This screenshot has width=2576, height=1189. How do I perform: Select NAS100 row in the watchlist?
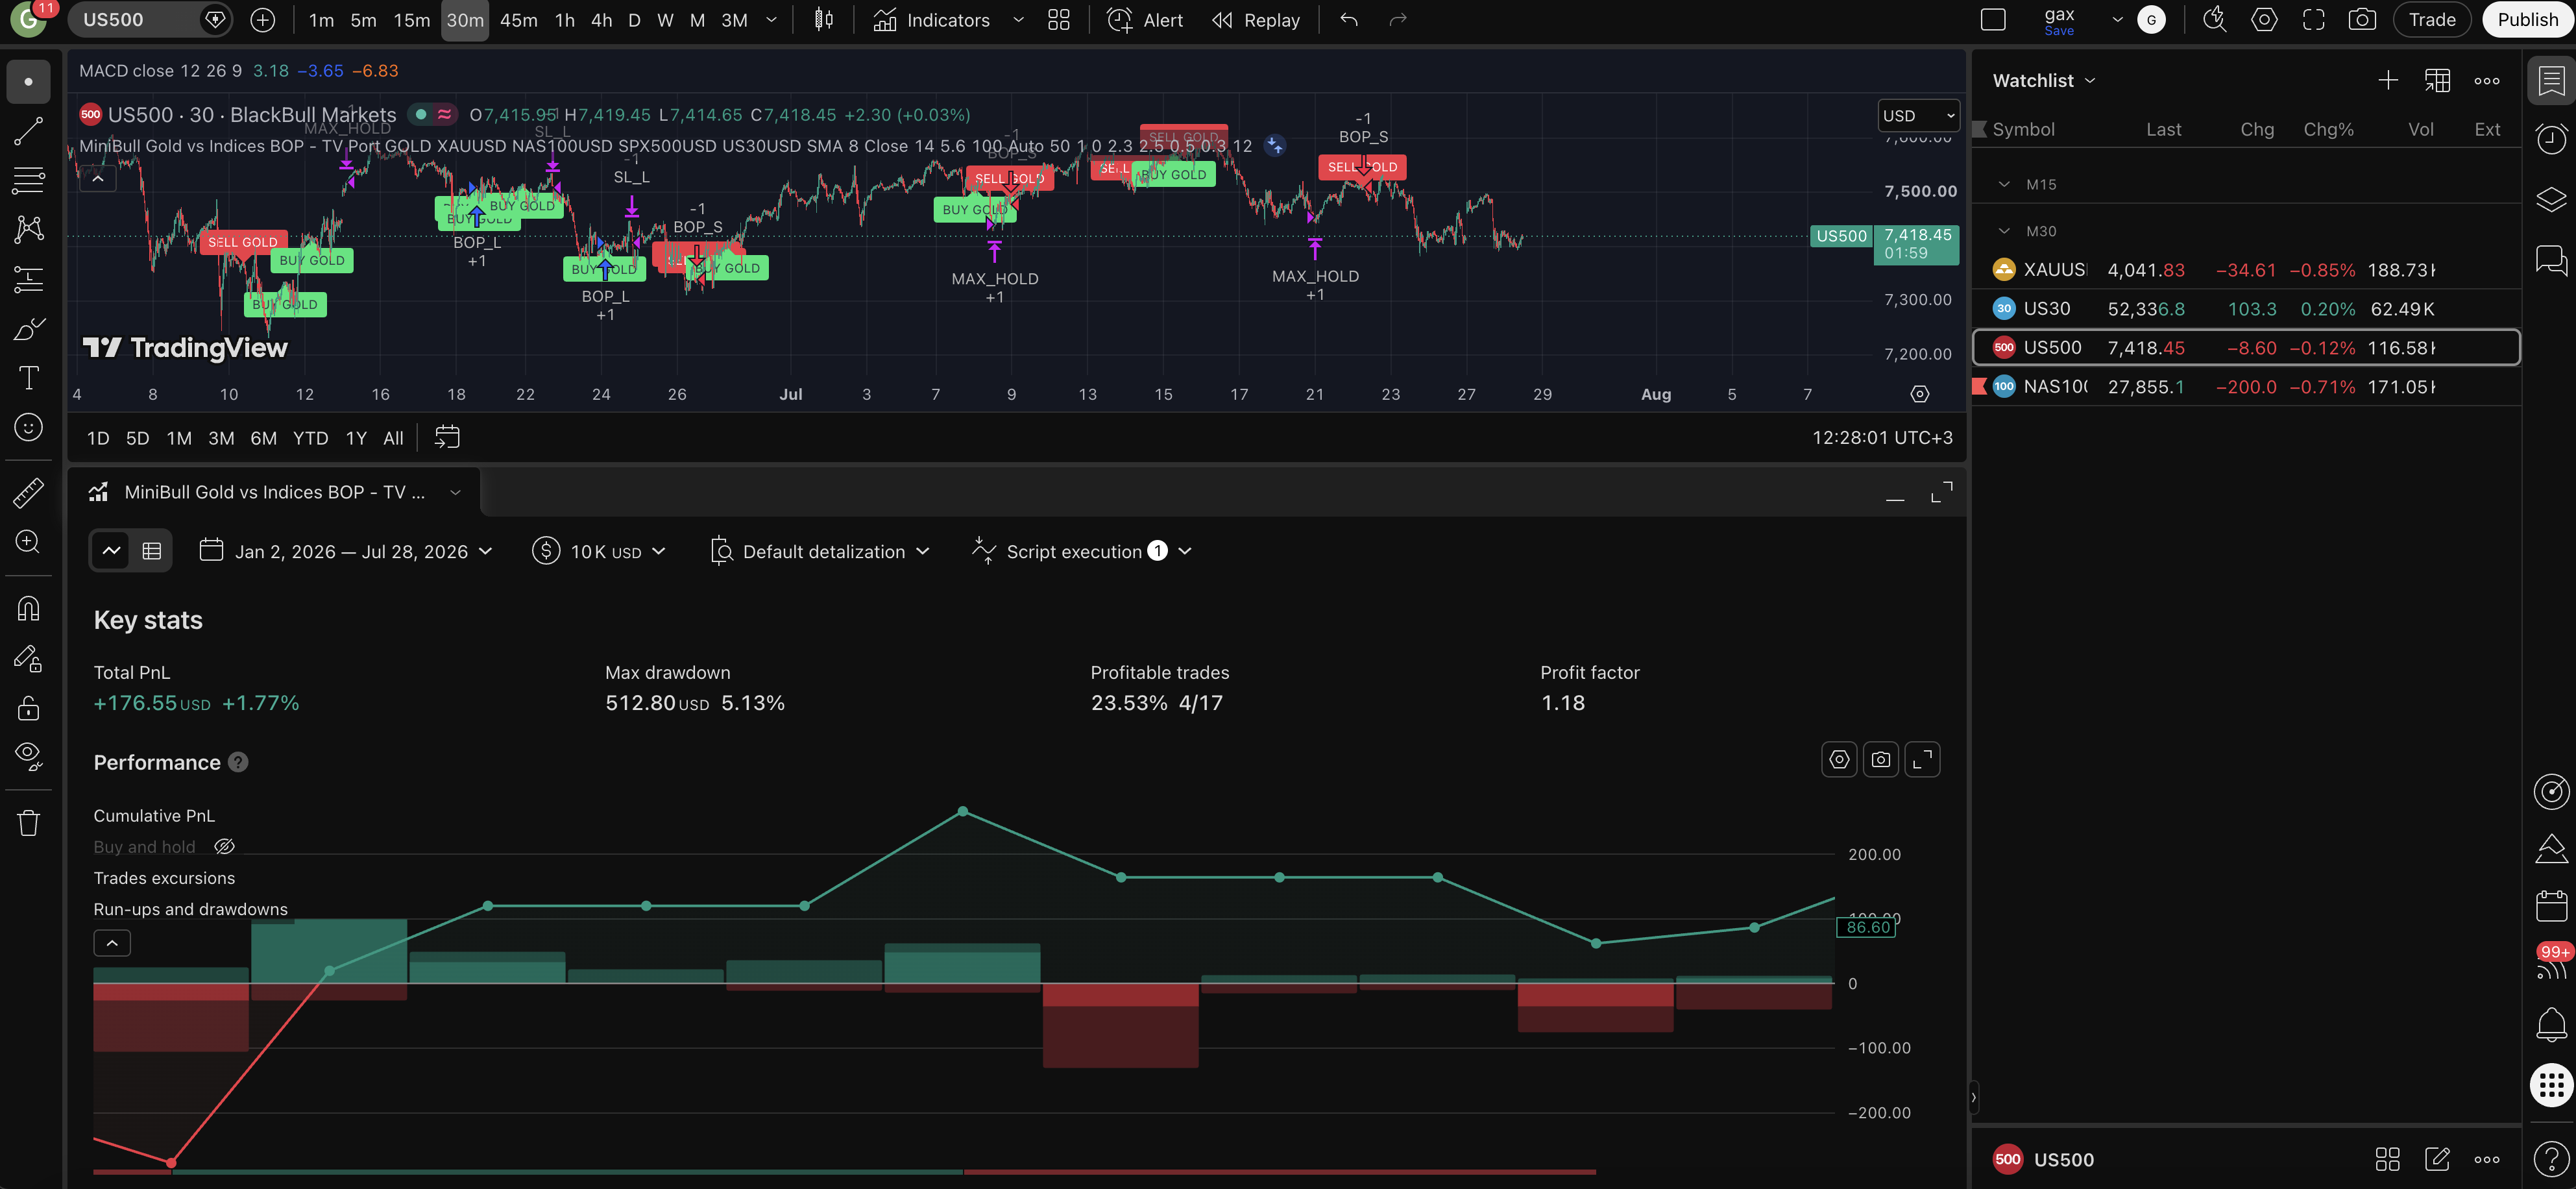(x=2245, y=387)
